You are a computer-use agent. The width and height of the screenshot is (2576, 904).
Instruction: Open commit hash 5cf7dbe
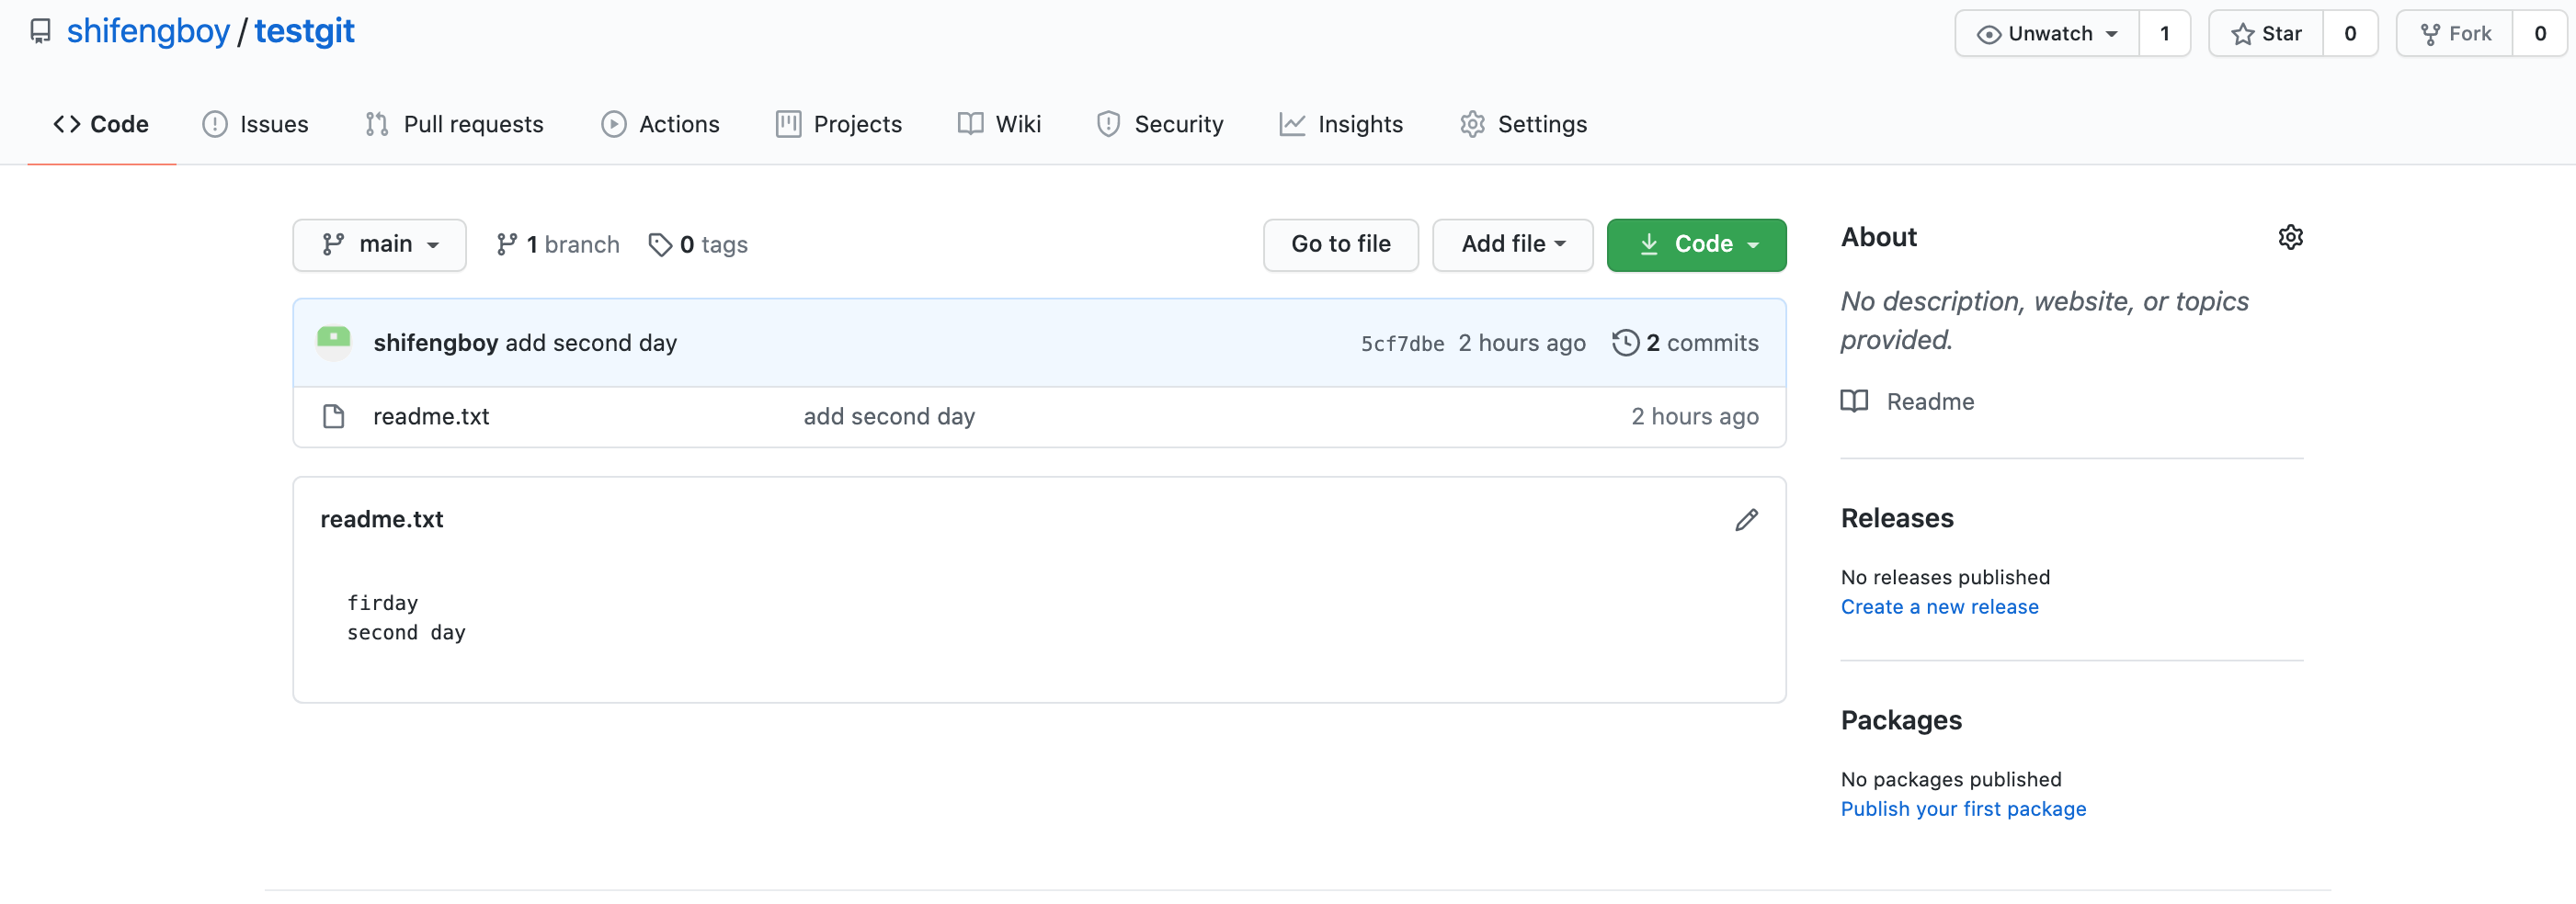pos(1402,344)
